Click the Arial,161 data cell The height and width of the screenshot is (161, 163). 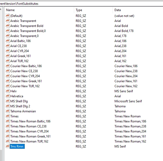tap(120, 56)
